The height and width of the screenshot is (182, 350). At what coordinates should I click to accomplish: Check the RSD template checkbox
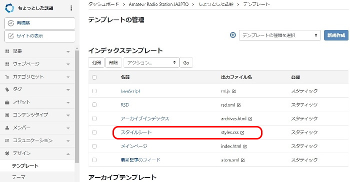94,104
